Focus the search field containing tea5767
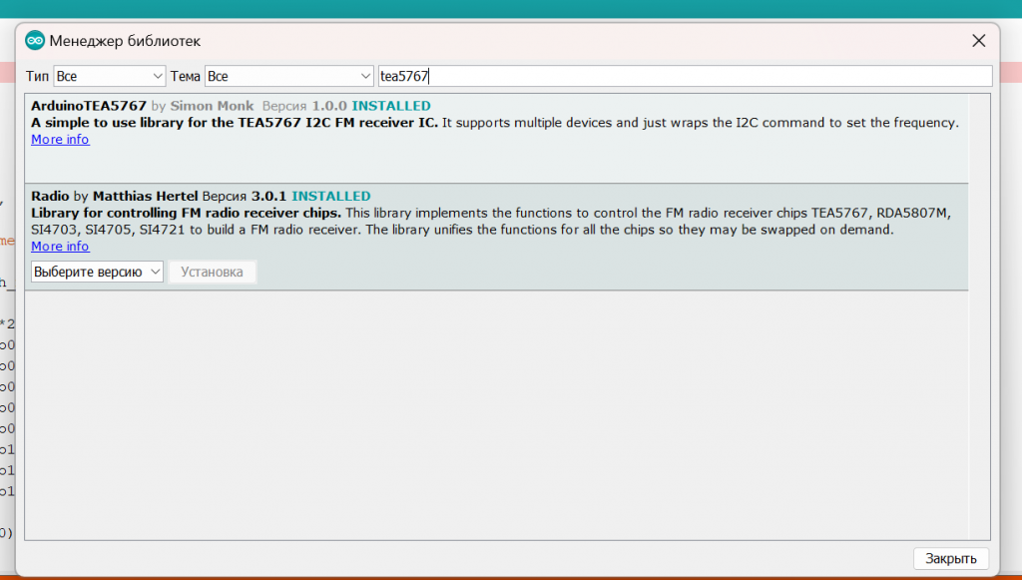 [x=684, y=76]
